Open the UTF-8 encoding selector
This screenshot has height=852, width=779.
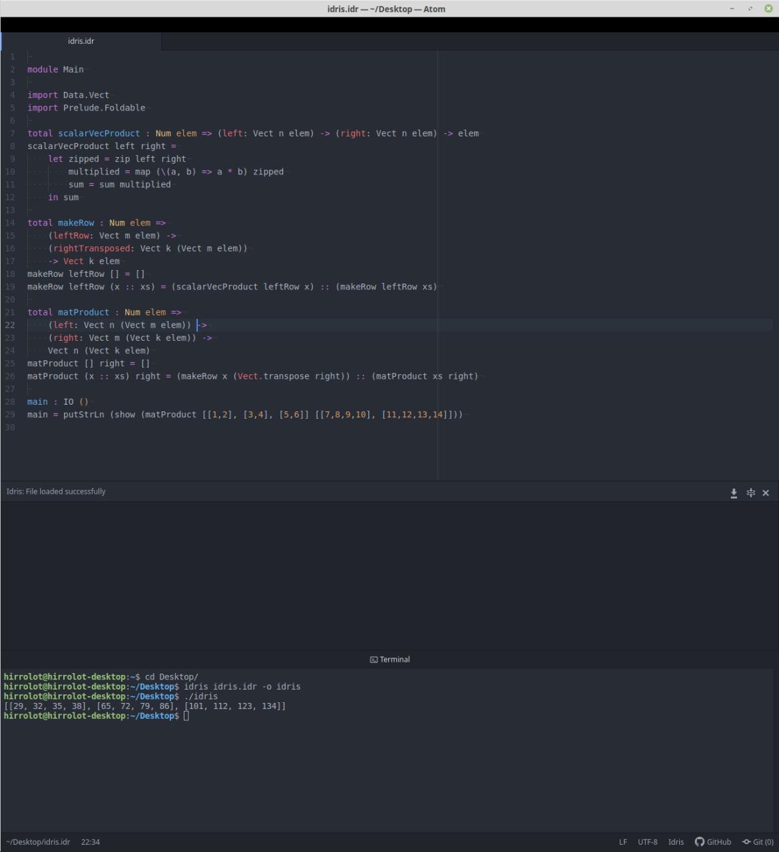click(647, 842)
